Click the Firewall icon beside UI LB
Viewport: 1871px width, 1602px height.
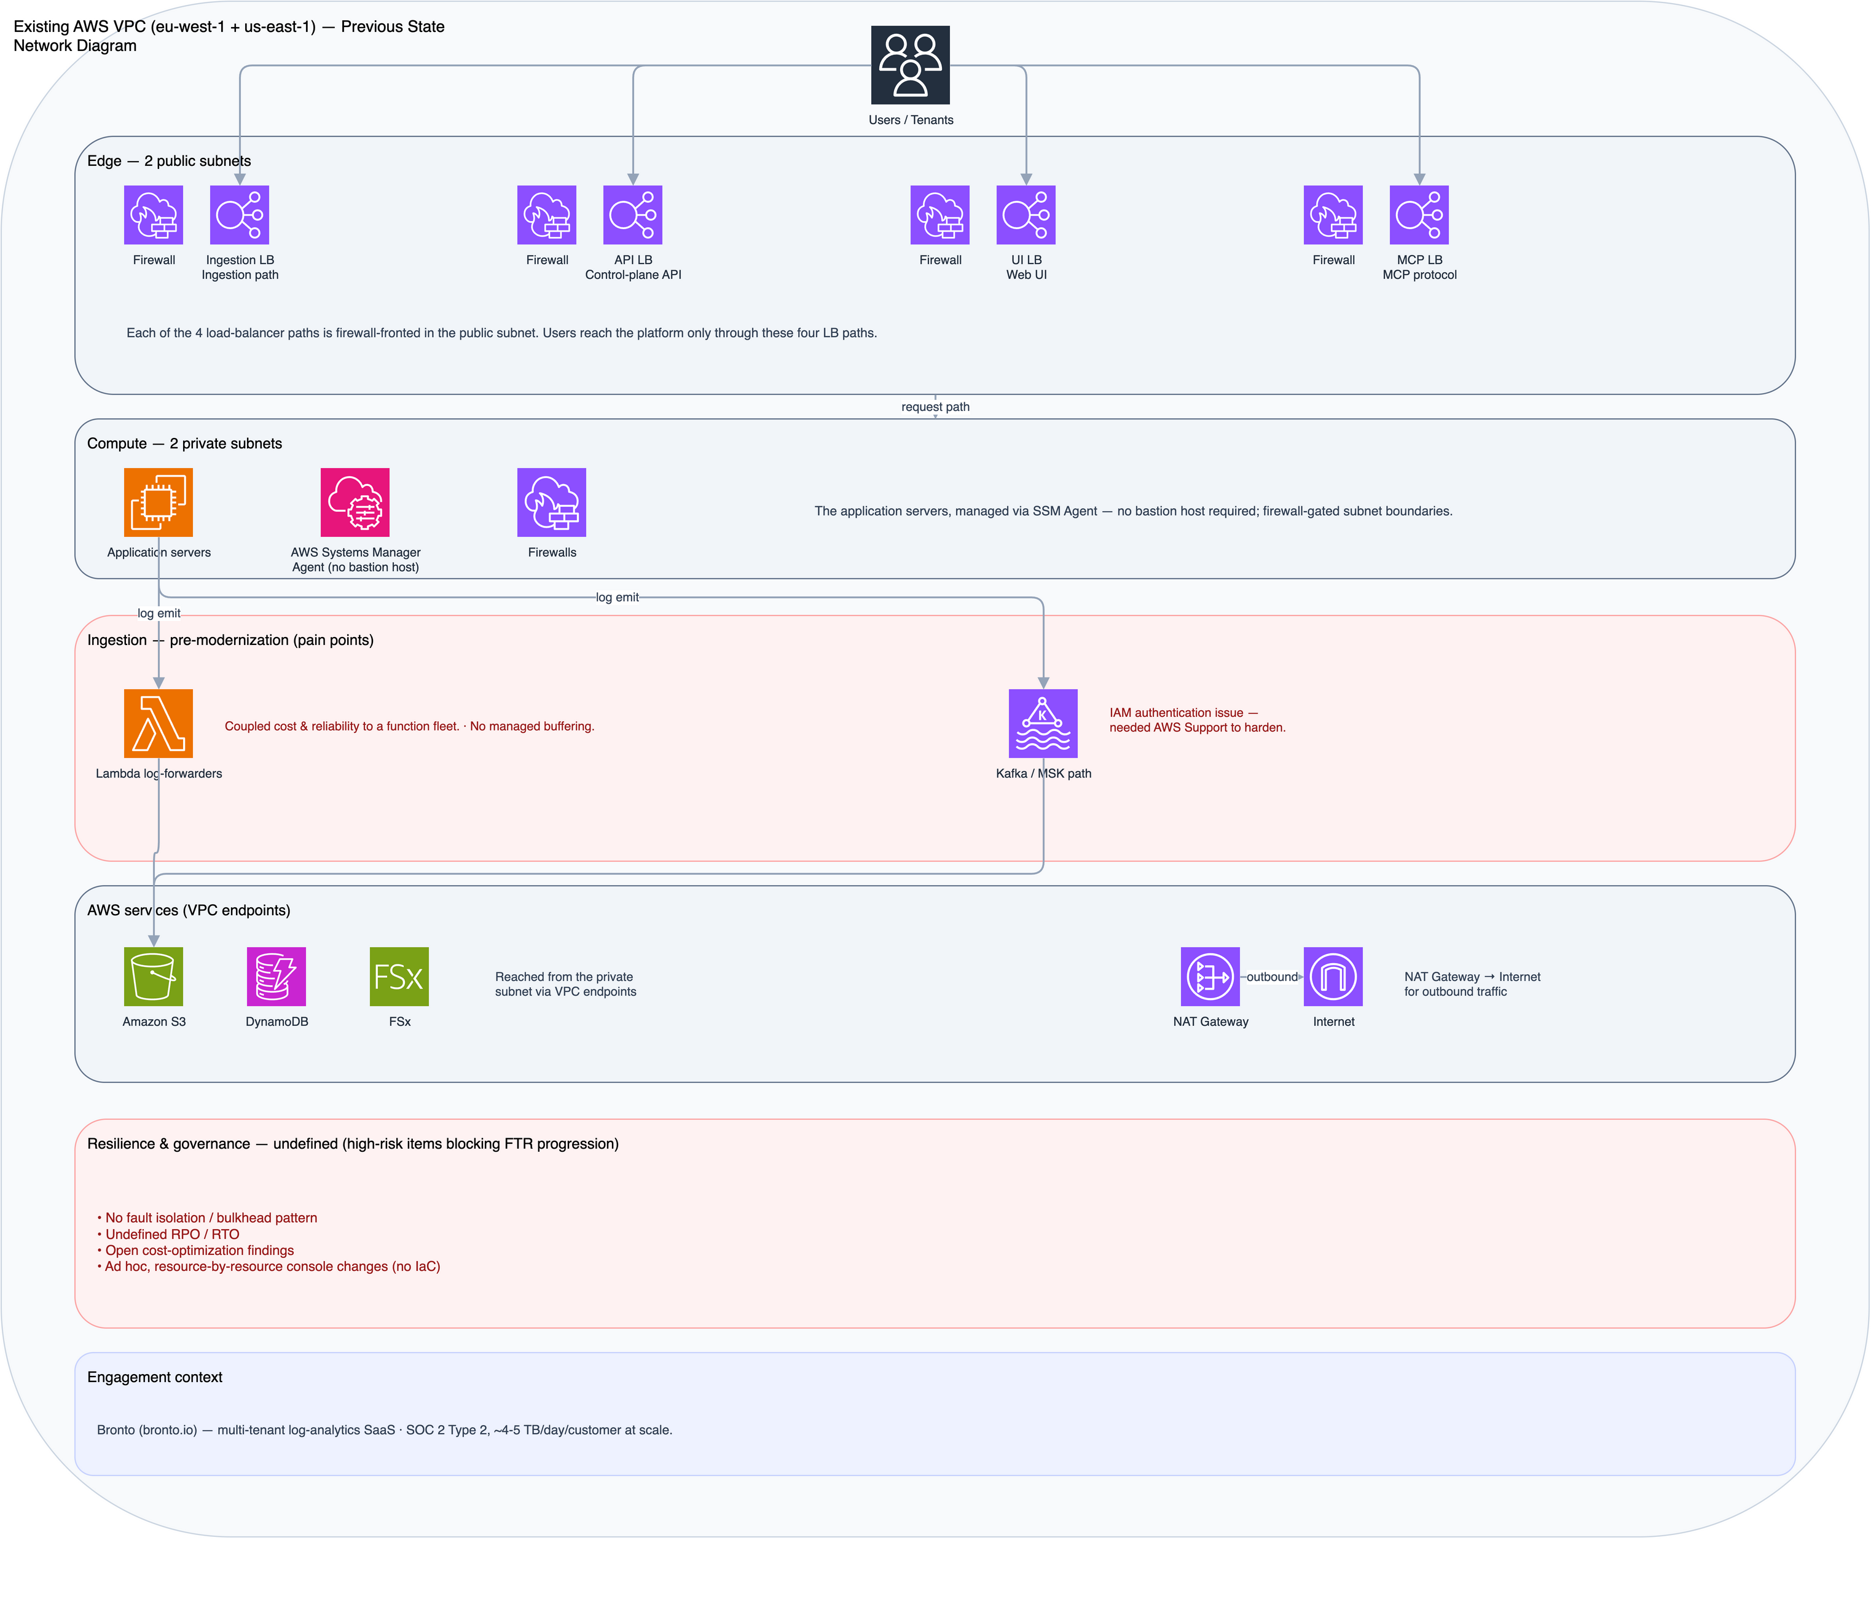click(940, 215)
